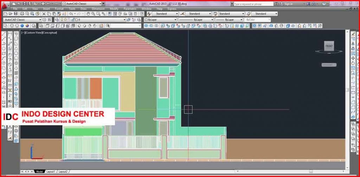
Task: Expand the Table Style Standard dropdown
Action: tap(231, 14)
